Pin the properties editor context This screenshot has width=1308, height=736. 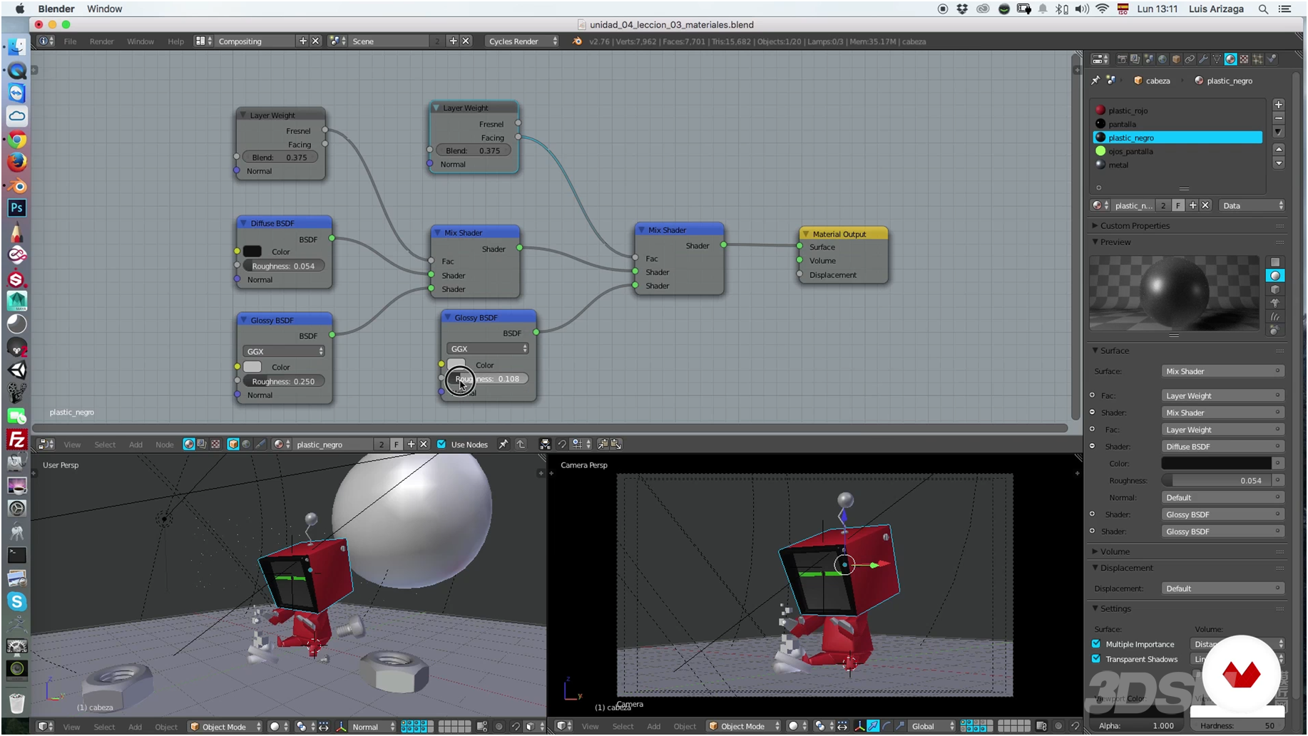pyautogui.click(x=1095, y=81)
